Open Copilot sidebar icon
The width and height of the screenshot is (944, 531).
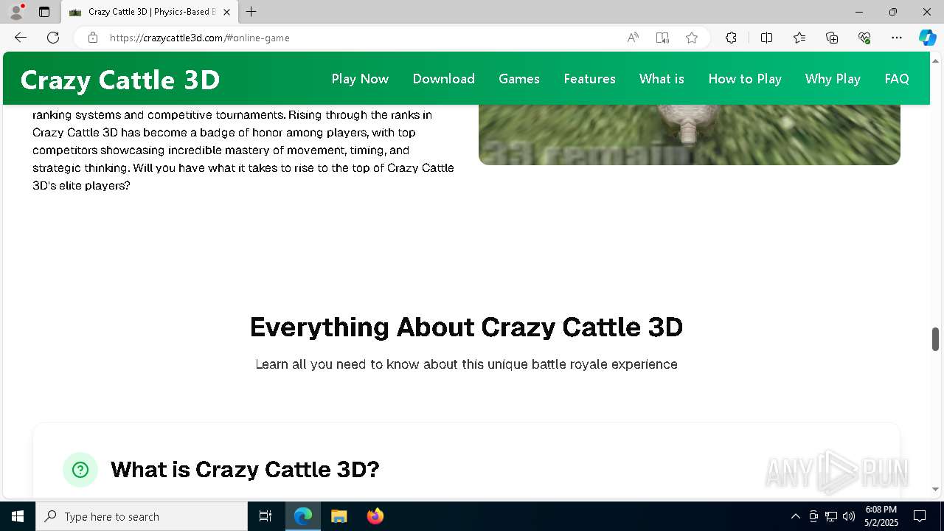[x=927, y=38]
